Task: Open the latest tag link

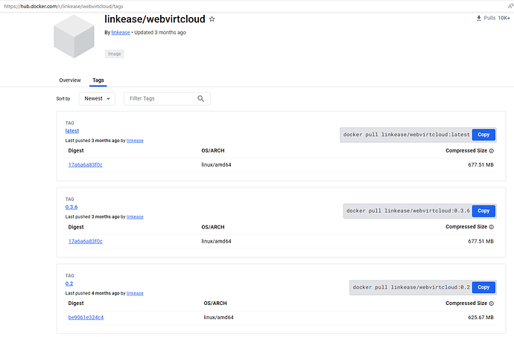Action: tap(72, 131)
